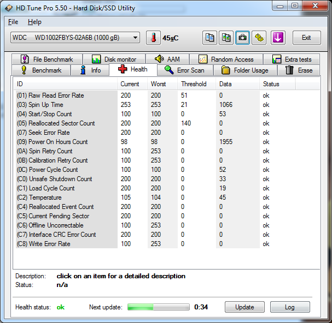Click the Update button
This screenshot has width=332, height=323.
(x=244, y=307)
